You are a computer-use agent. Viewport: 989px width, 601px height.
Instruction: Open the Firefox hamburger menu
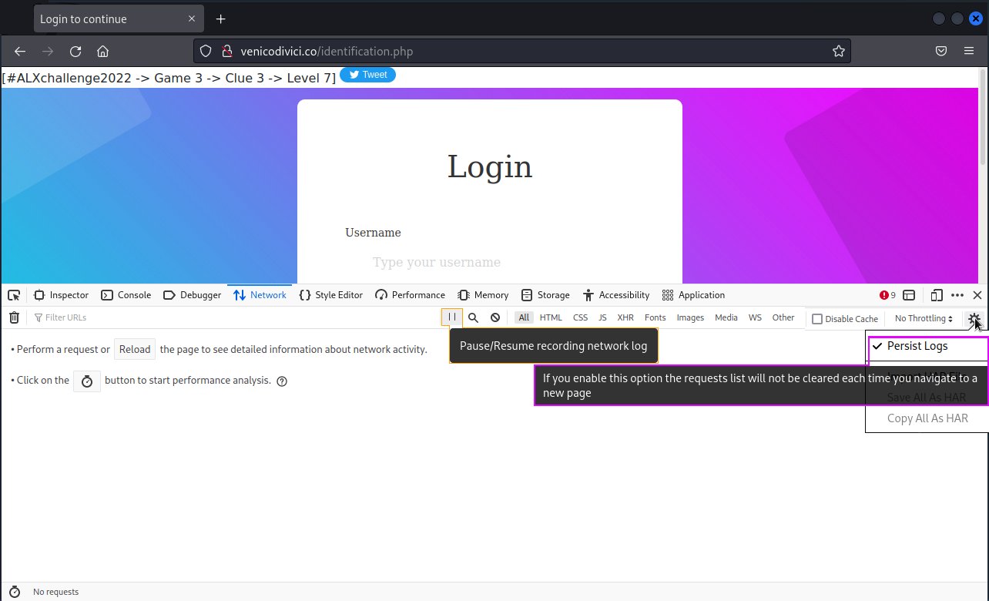coord(969,51)
